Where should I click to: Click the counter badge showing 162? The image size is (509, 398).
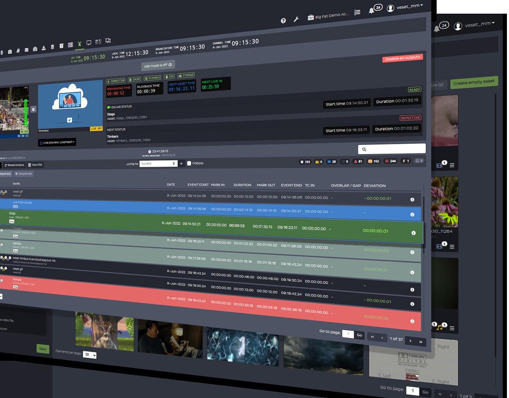pos(373,161)
